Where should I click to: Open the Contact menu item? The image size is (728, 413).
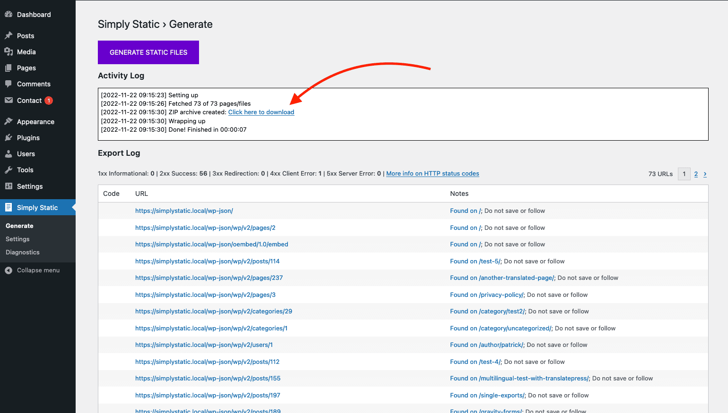pyautogui.click(x=38, y=101)
